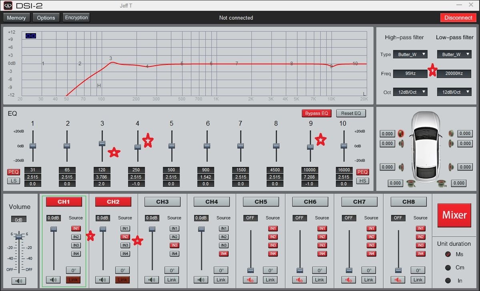This screenshot has width=480, height=291.
Task: Choose the Cm unit duration option
Action: pos(448,267)
